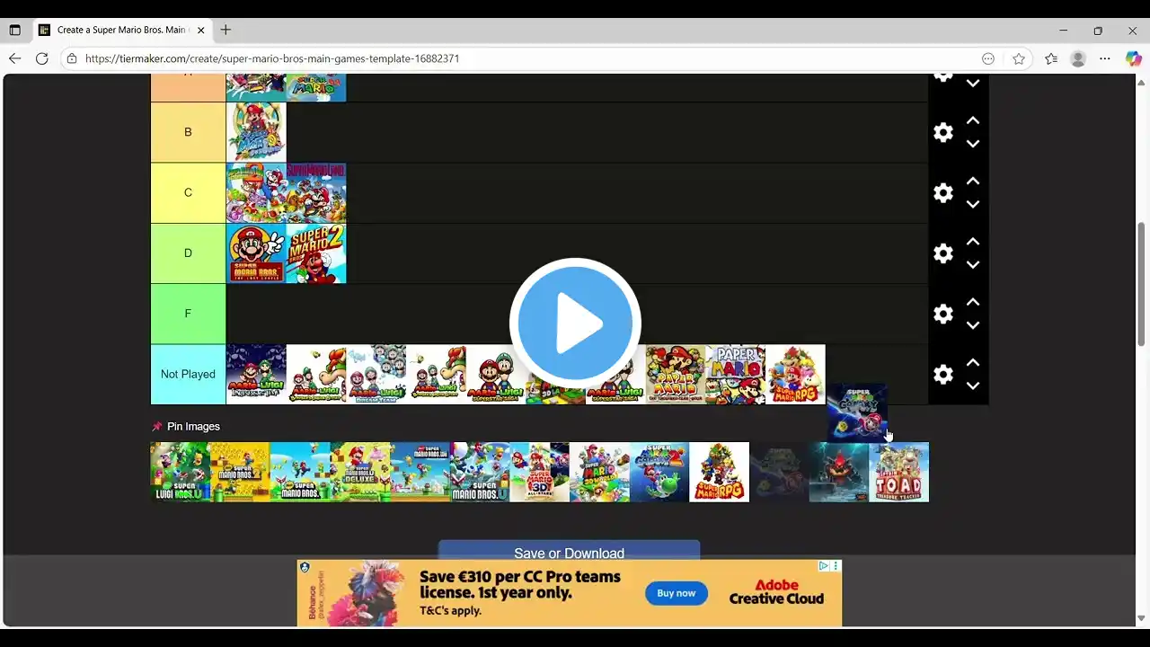The image size is (1150, 647).
Task: Click the browser refresh icon
Action: point(41,58)
